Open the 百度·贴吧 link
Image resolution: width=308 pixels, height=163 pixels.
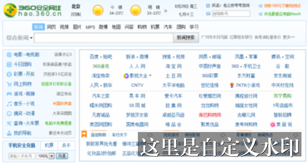coord(101,57)
